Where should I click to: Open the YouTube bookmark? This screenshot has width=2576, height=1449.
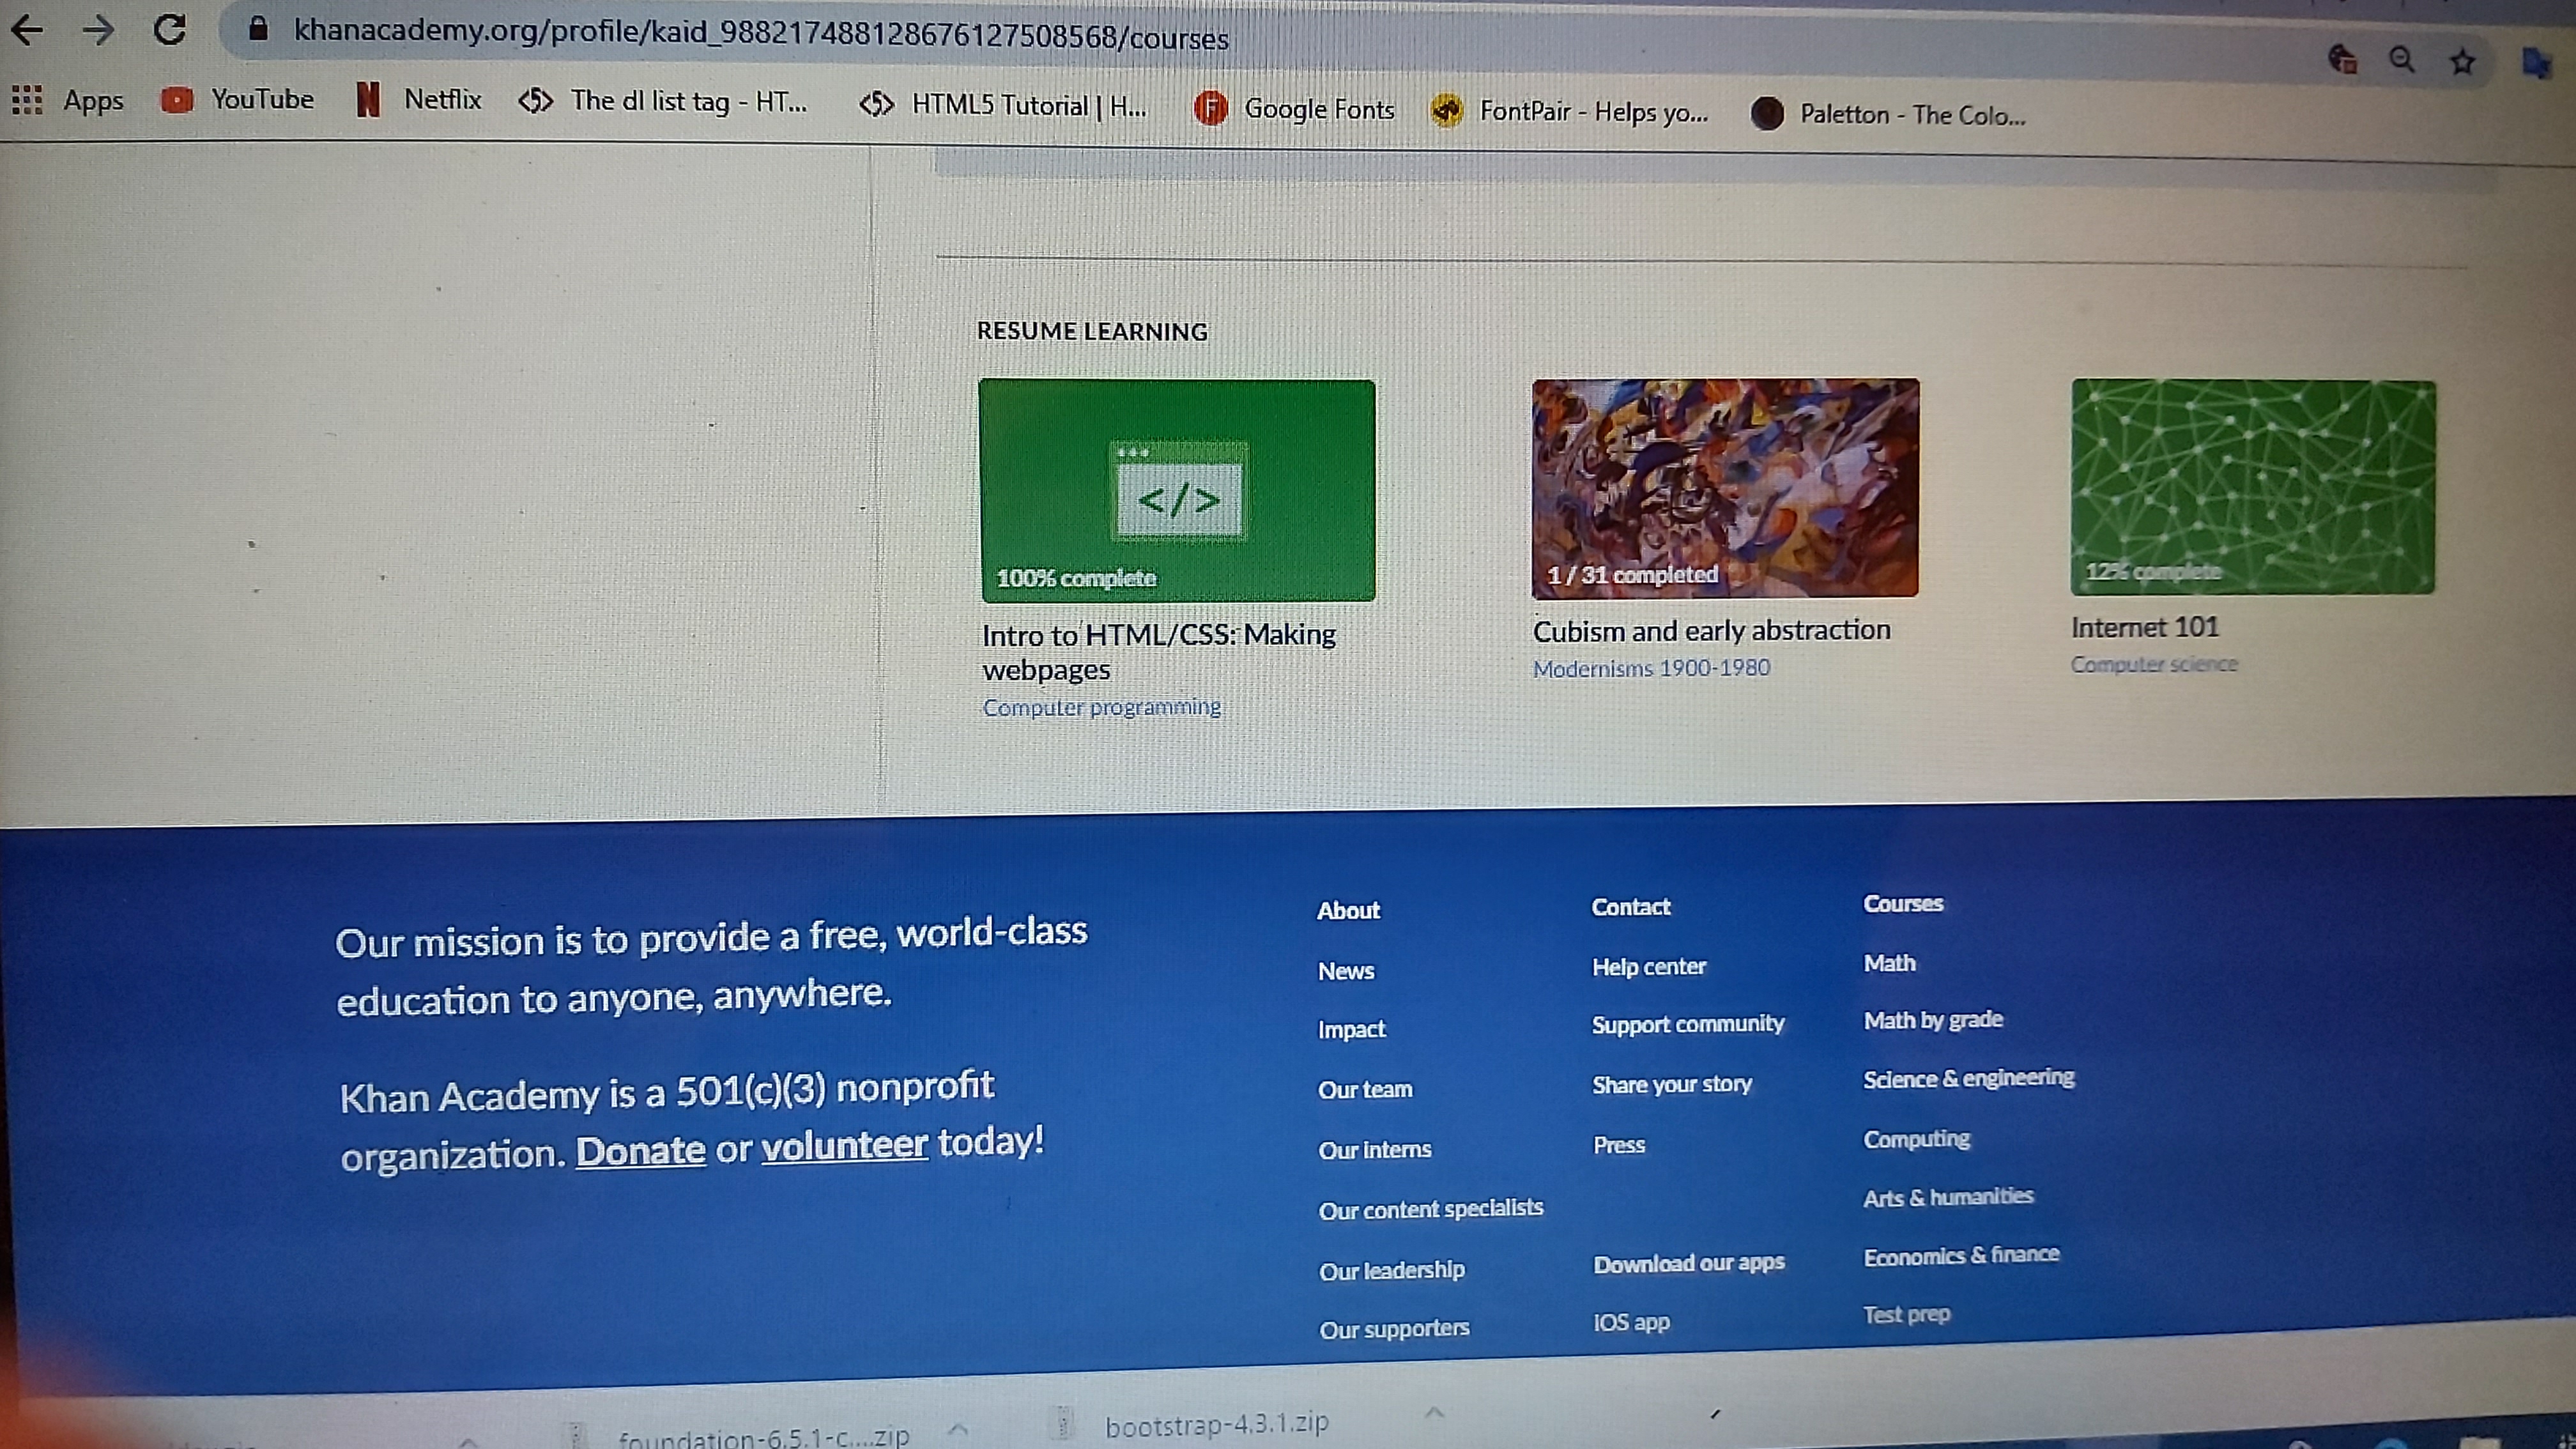point(238,100)
